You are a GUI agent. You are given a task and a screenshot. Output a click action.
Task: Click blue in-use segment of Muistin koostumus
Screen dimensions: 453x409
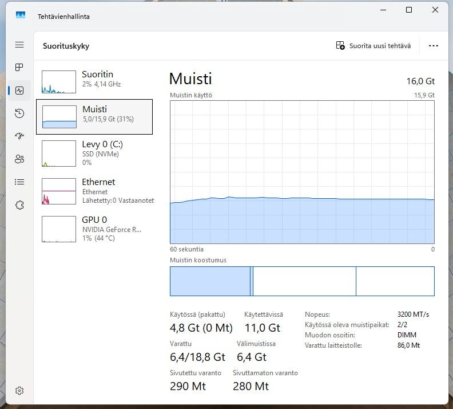209,281
